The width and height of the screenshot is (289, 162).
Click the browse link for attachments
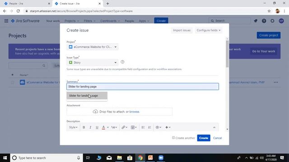[134, 112]
